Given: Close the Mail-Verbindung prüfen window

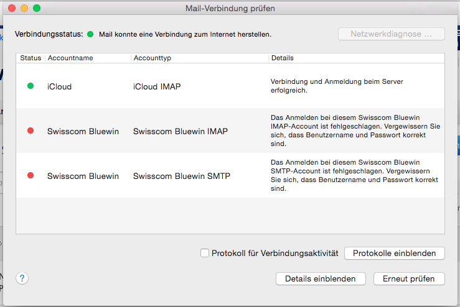Looking at the screenshot, I should click(12, 8).
